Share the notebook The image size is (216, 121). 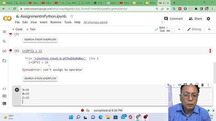[x=195, y=19]
